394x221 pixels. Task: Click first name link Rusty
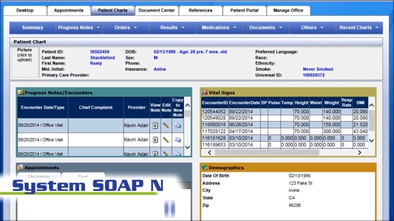coord(96,63)
